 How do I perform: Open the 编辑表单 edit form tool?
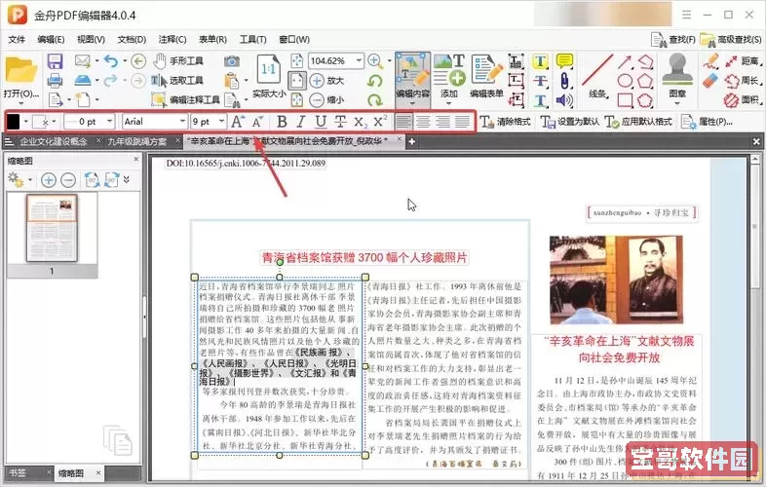(x=486, y=77)
